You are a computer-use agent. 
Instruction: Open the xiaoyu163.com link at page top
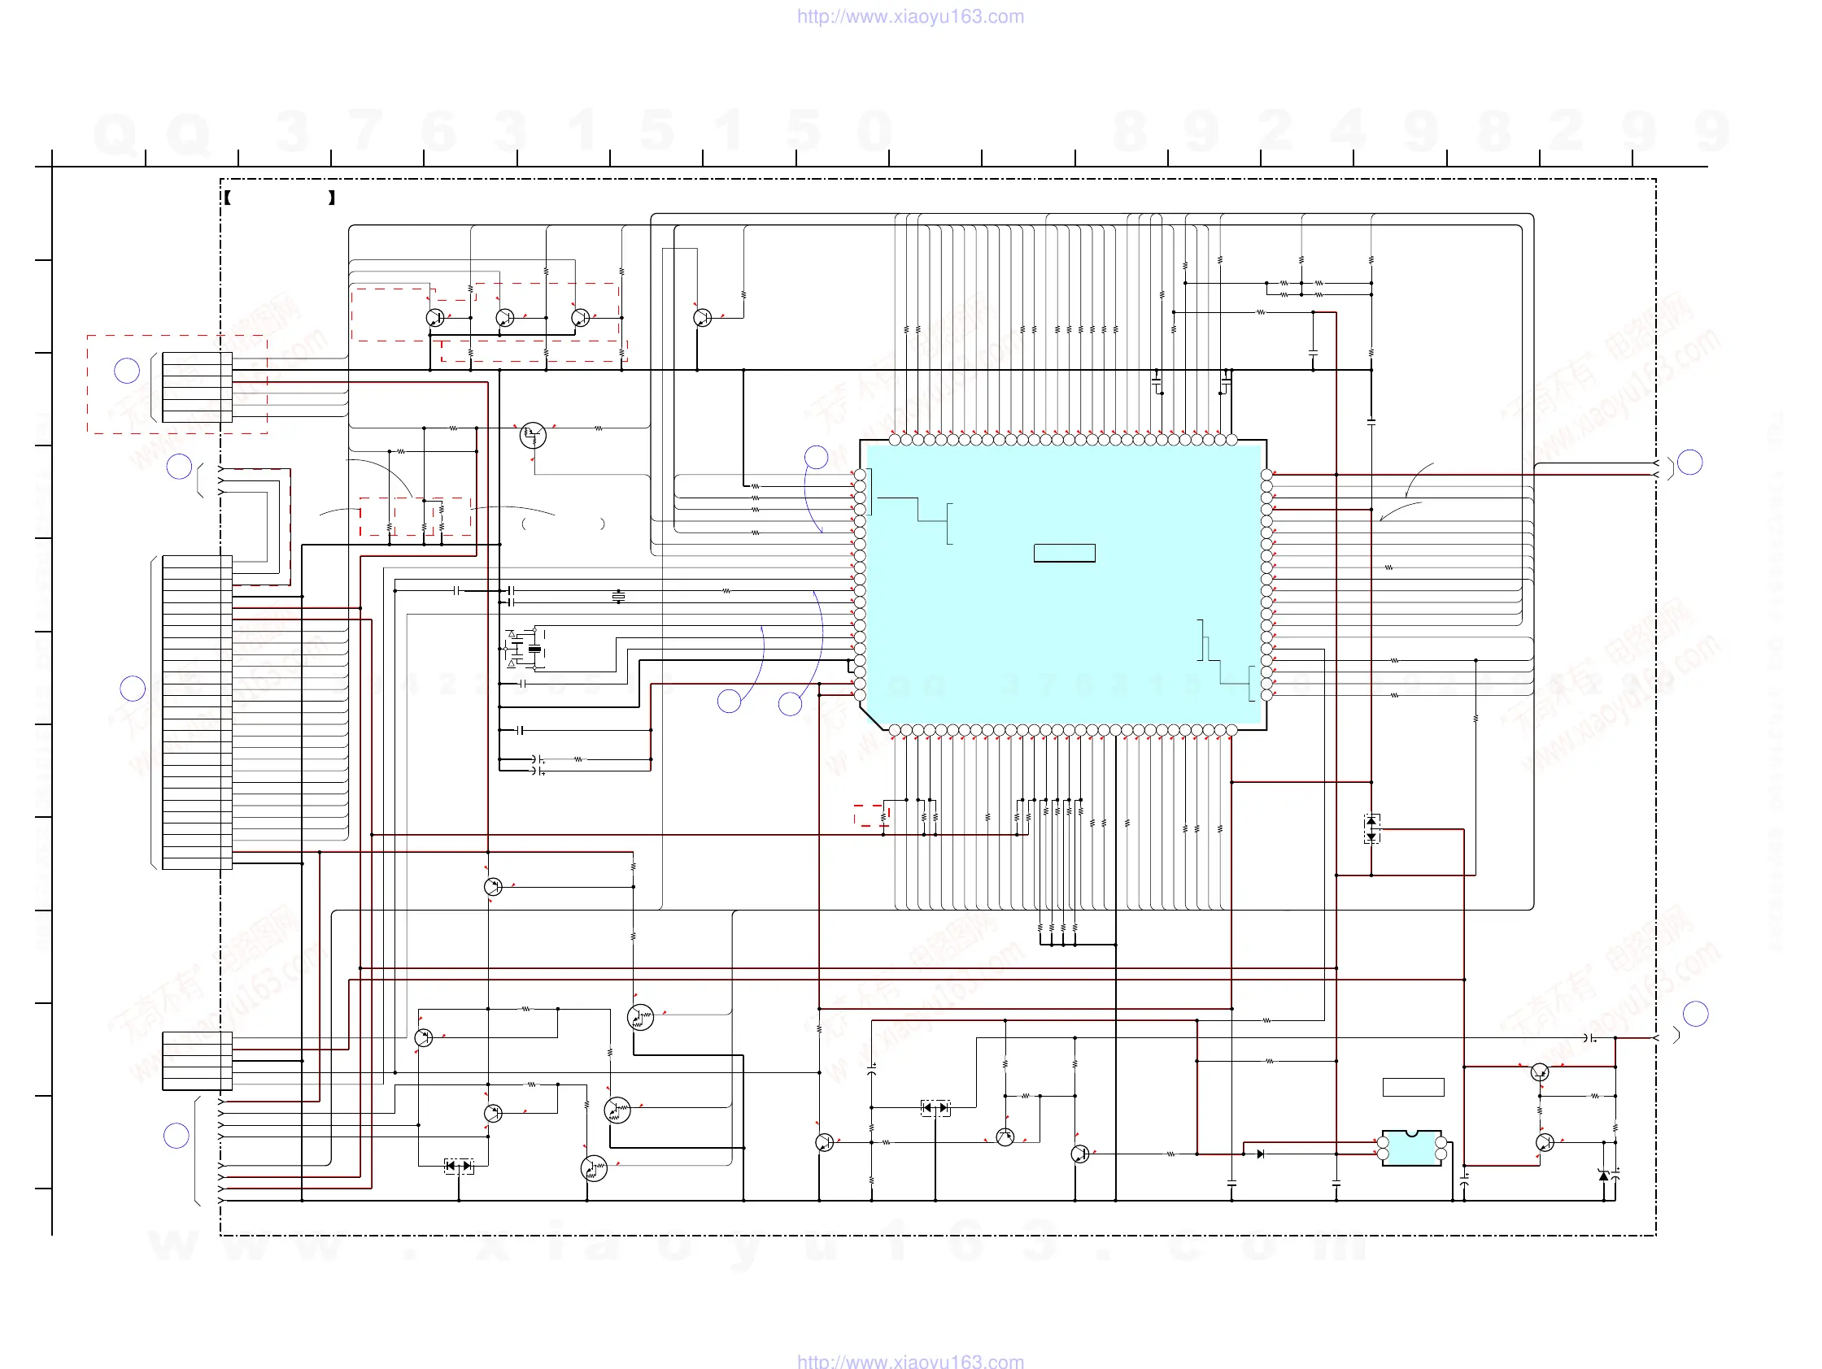tap(910, 16)
